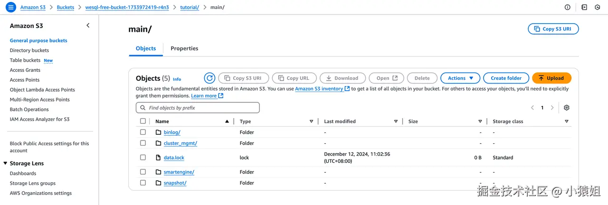Open the panel icon next to info icon
The image size is (608, 205).
coord(584,7)
